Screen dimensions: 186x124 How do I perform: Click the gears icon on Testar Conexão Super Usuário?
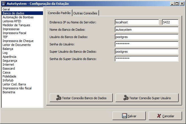point(126,98)
